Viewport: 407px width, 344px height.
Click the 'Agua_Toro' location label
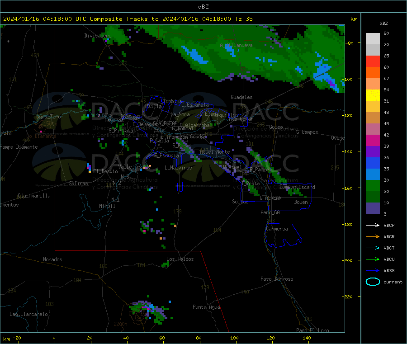(48, 117)
